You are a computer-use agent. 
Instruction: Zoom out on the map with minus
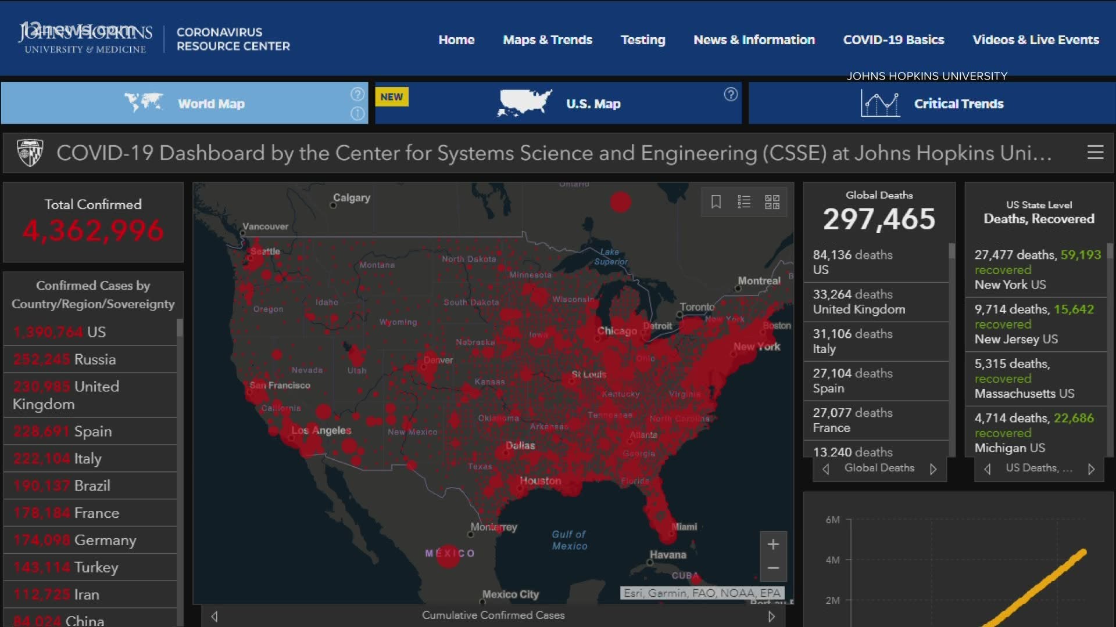pyautogui.click(x=773, y=568)
